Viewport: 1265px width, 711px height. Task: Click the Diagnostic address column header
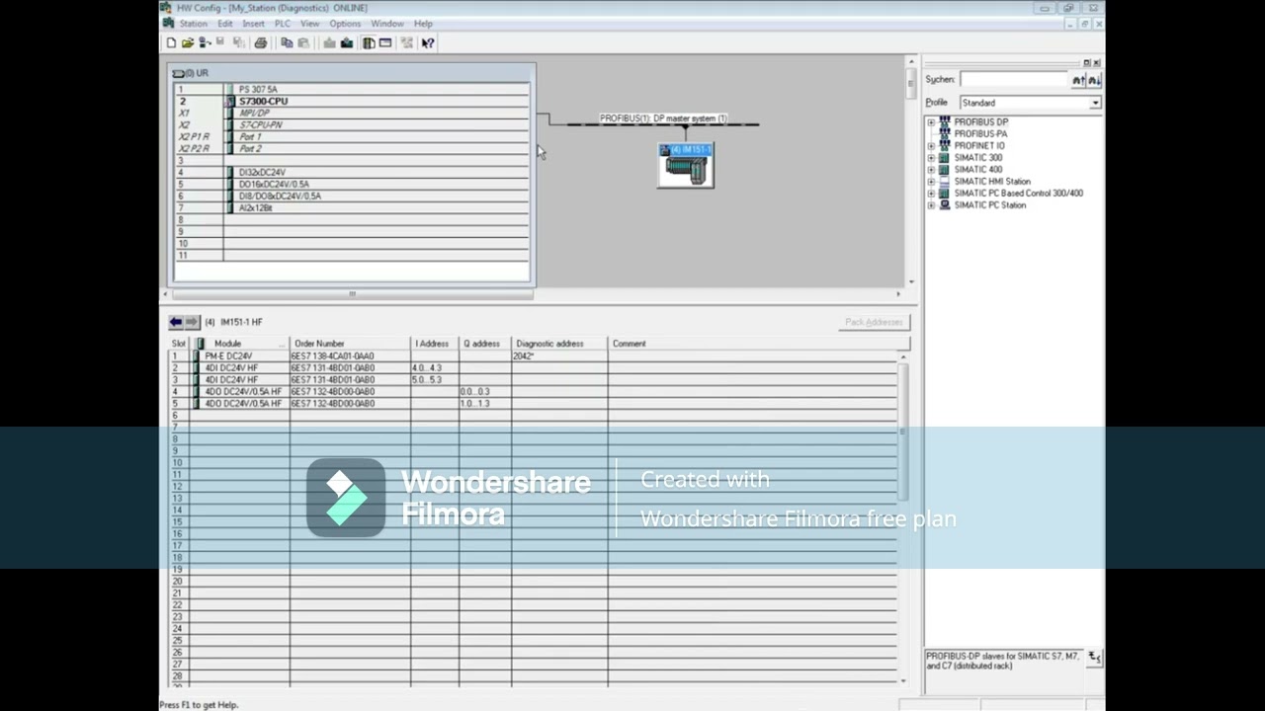(559, 344)
